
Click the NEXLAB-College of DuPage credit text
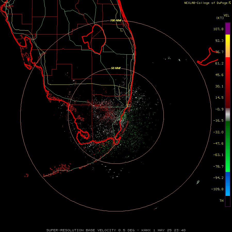[x=207, y=3]
